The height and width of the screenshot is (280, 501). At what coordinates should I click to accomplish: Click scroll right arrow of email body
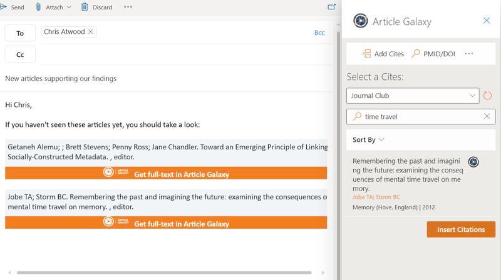point(323,272)
